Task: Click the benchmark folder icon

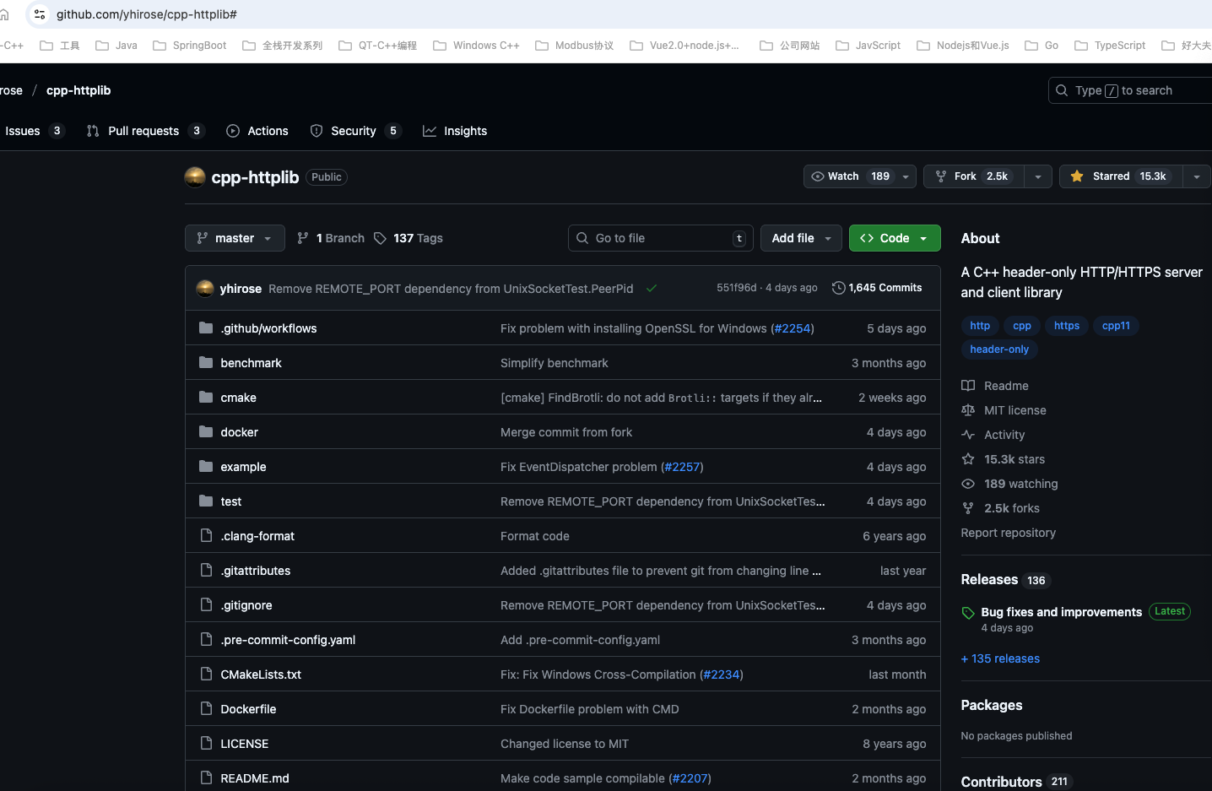Action: (x=206, y=362)
